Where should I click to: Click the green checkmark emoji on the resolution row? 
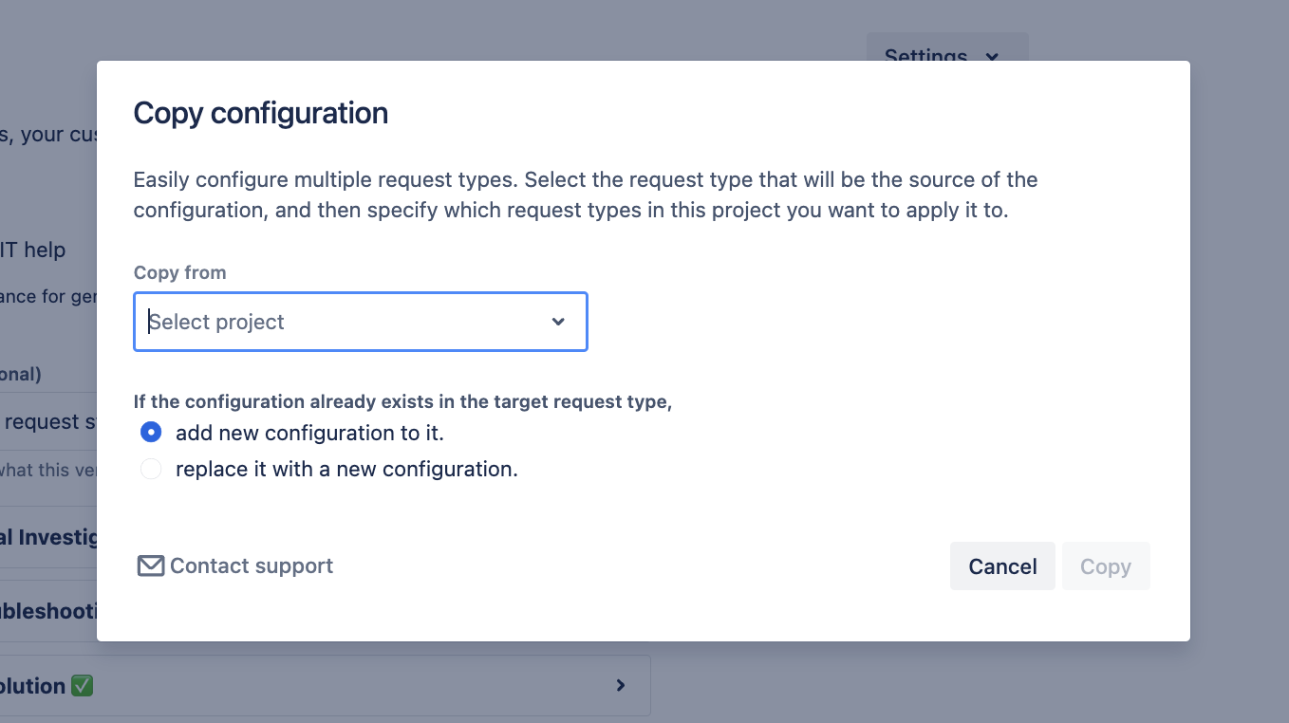[x=82, y=685]
